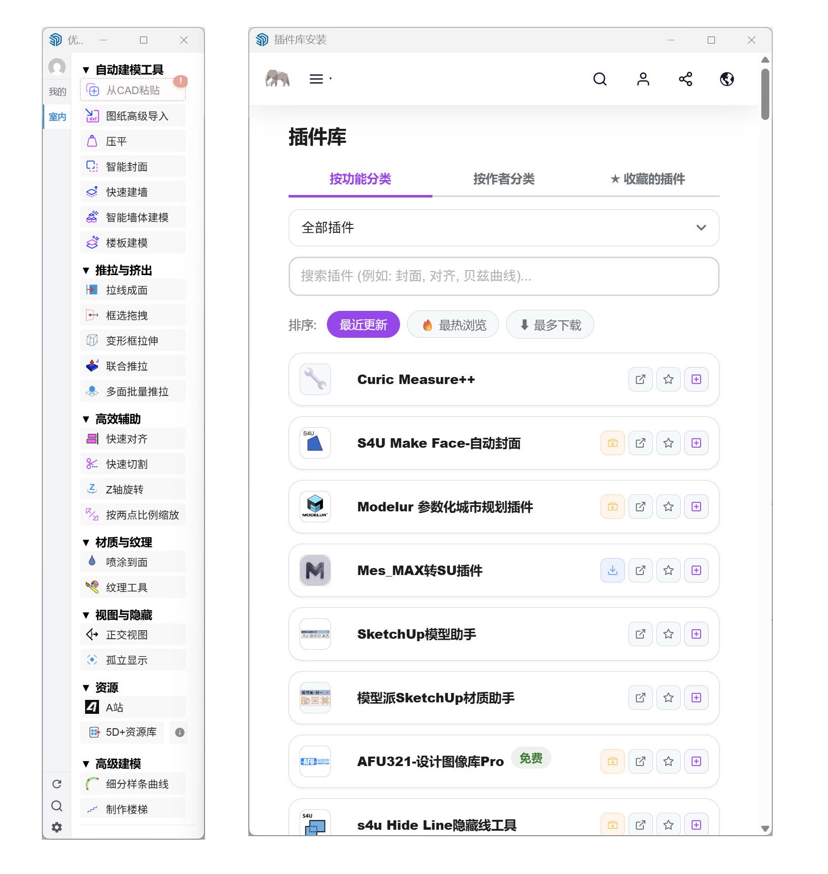Click the refresh icon in left sidebar
Viewport: 828px width, 874px height.
pyautogui.click(x=57, y=784)
